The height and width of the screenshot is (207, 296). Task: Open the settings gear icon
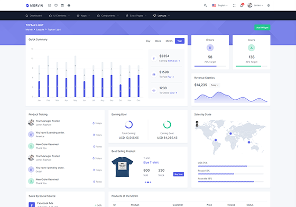tap(269, 5)
